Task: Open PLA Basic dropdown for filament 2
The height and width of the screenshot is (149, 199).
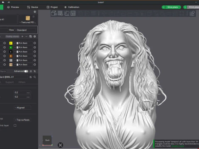Action: click(x=23, y=43)
